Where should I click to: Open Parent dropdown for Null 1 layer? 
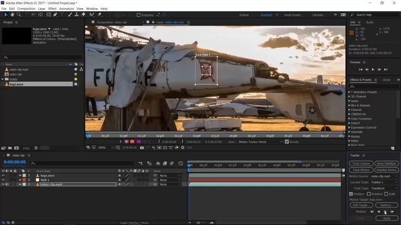(170, 180)
